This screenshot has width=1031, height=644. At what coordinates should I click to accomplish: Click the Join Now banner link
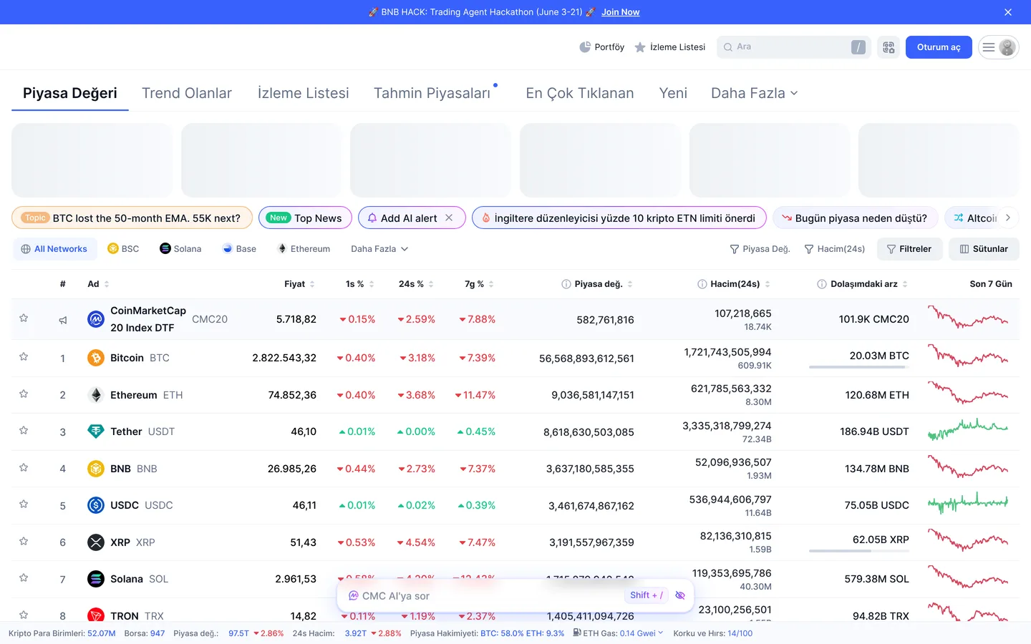click(620, 12)
